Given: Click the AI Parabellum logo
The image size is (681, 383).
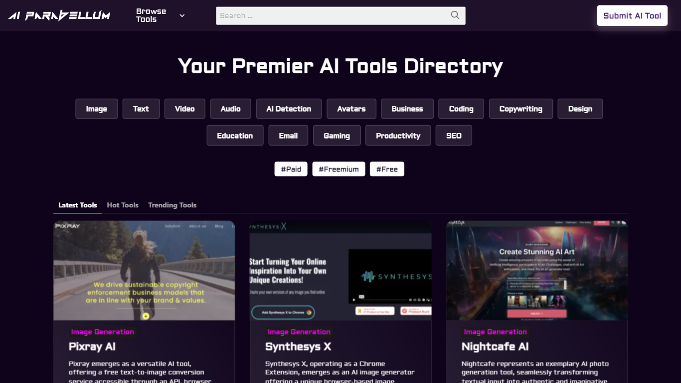Looking at the screenshot, I should [59, 15].
